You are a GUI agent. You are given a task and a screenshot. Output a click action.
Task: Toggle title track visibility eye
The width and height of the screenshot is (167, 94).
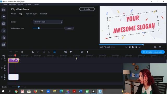5,58
